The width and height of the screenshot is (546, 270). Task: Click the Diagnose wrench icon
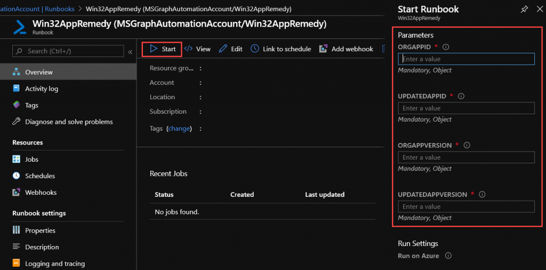pos(17,122)
